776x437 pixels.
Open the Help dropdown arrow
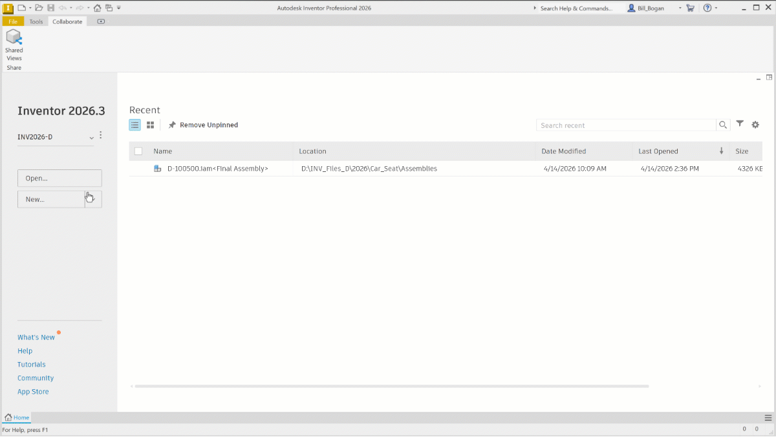coord(716,8)
